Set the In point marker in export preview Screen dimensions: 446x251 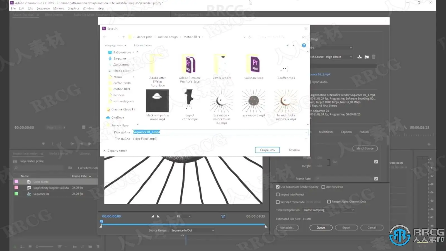pyautogui.click(x=152, y=216)
